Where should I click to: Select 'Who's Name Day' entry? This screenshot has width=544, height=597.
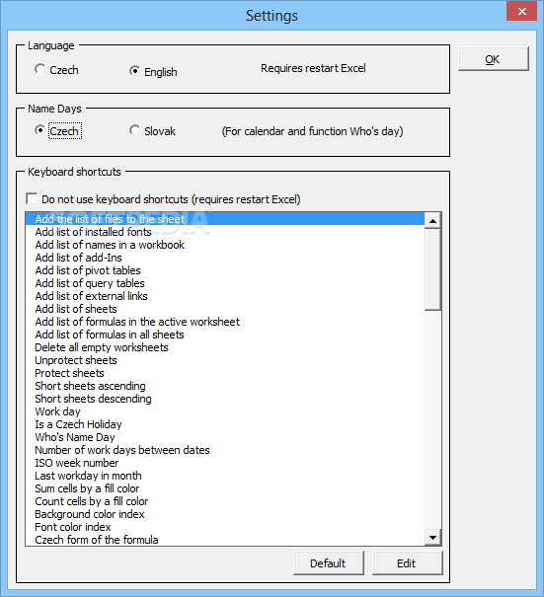pyautogui.click(x=225, y=437)
